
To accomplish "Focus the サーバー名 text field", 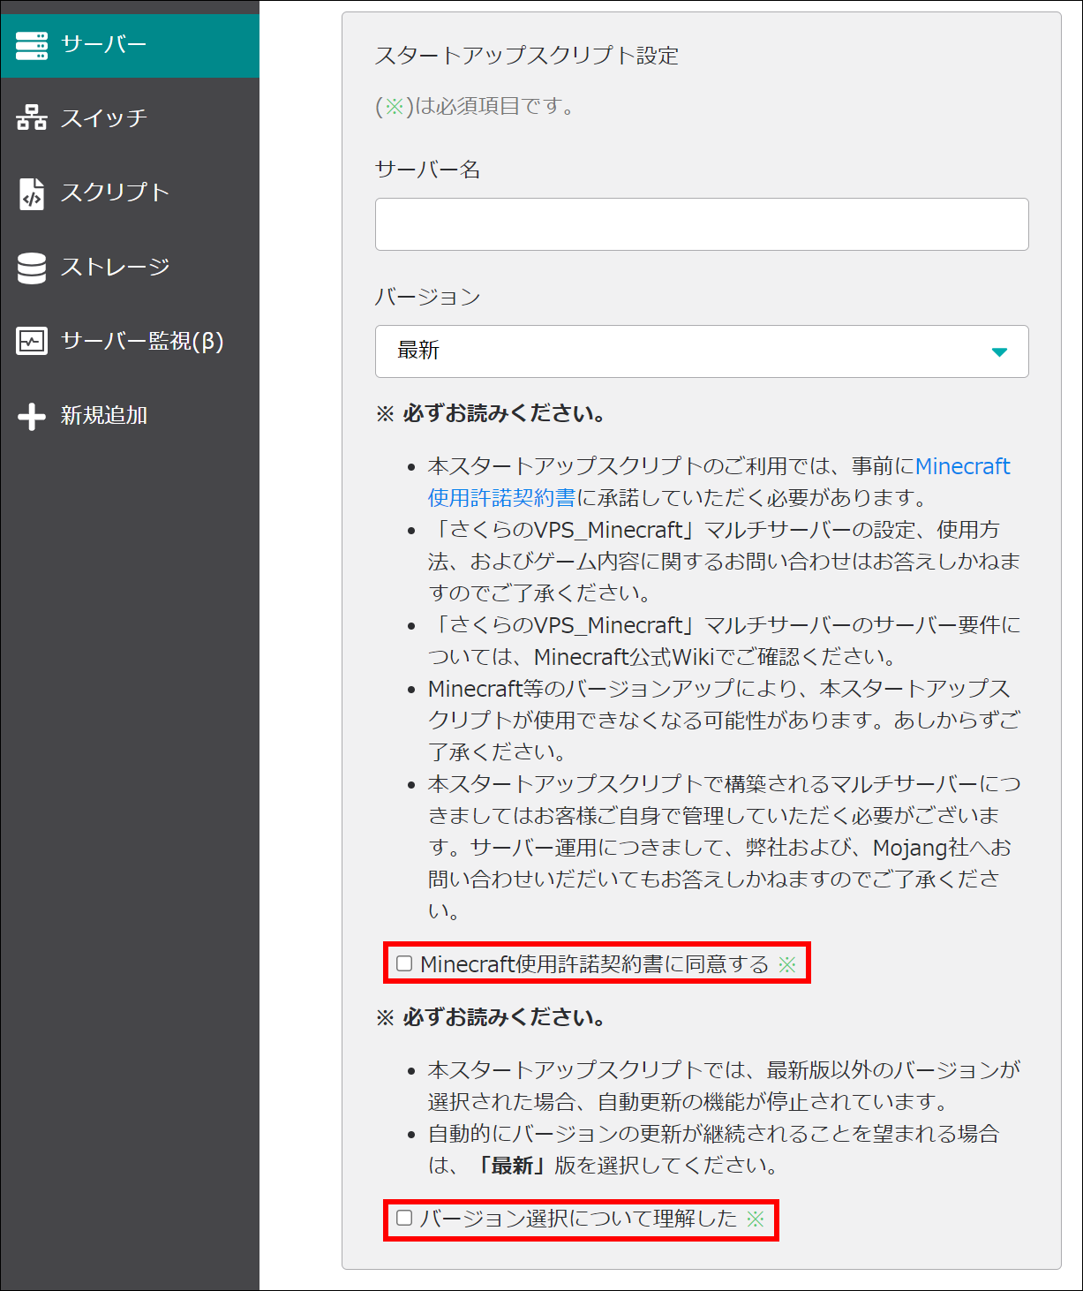I will (x=701, y=224).
